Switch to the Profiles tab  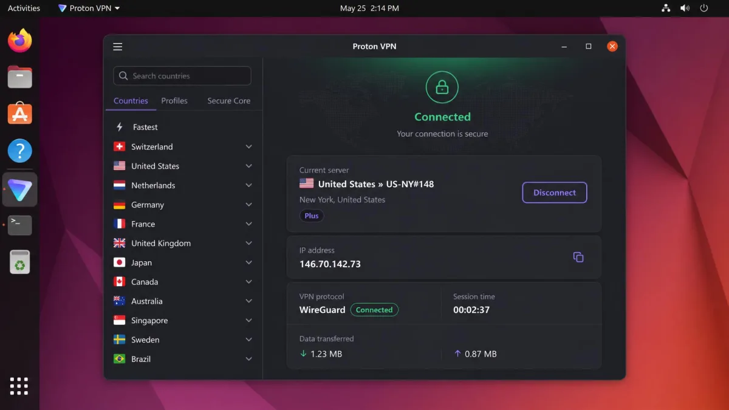coord(174,101)
